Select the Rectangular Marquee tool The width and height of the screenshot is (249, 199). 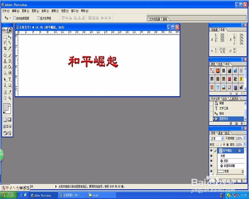pyautogui.click(x=5, y=37)
